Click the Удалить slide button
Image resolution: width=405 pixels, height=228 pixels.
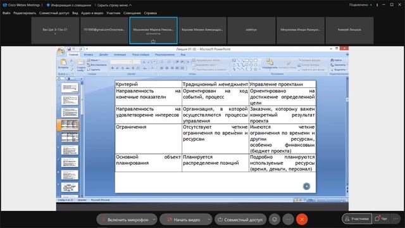click(x=94, y=70)
